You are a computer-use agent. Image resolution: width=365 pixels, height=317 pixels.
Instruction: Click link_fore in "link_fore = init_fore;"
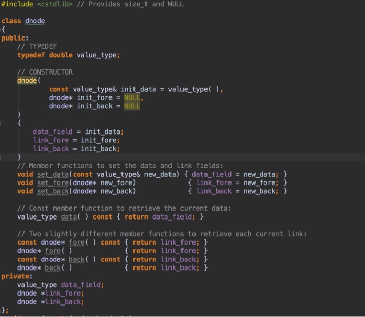51,140
